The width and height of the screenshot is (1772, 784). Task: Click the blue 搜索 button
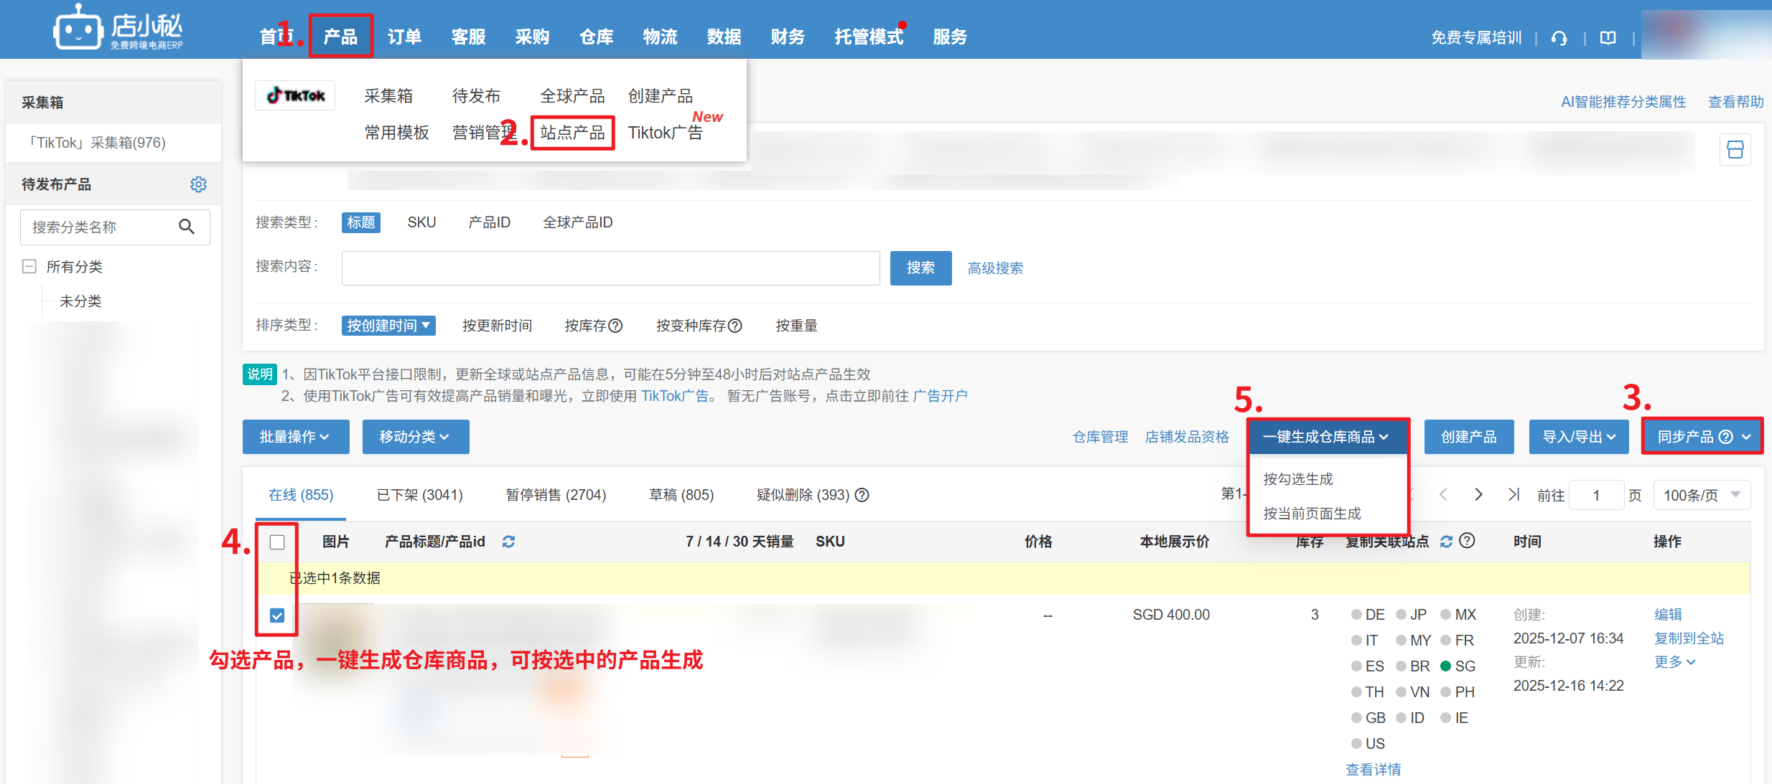(920, 268)
